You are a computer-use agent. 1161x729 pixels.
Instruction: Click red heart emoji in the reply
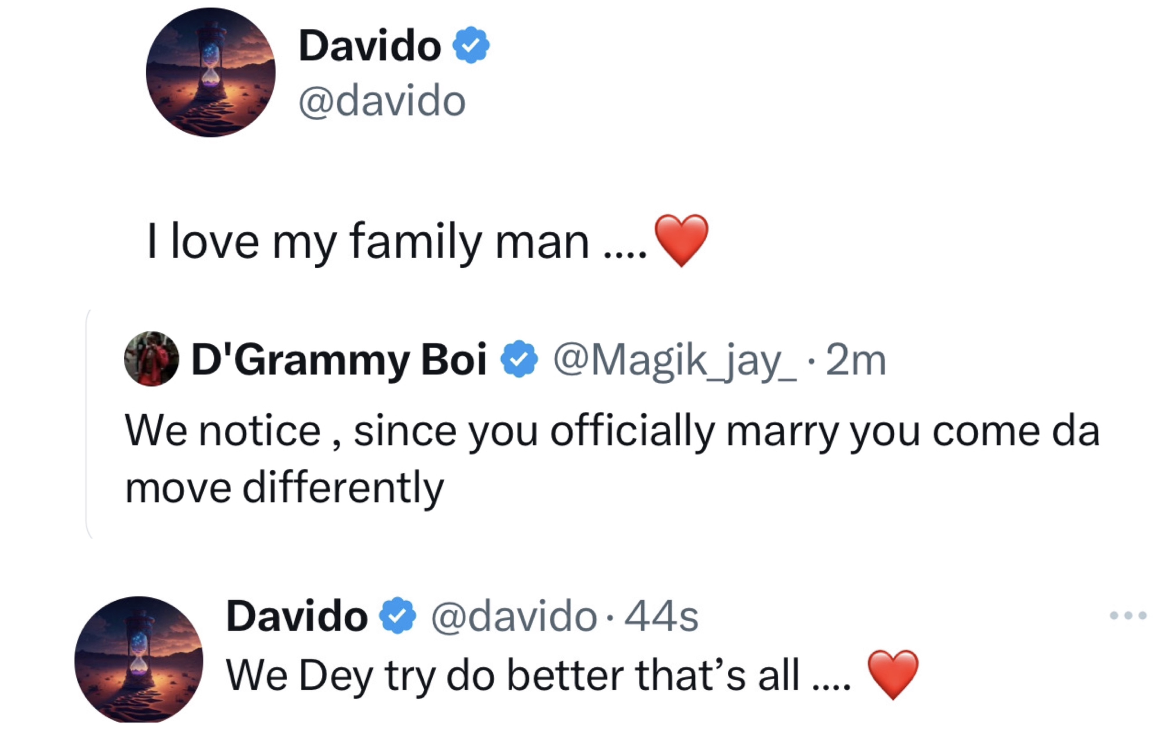click(893, 674)
